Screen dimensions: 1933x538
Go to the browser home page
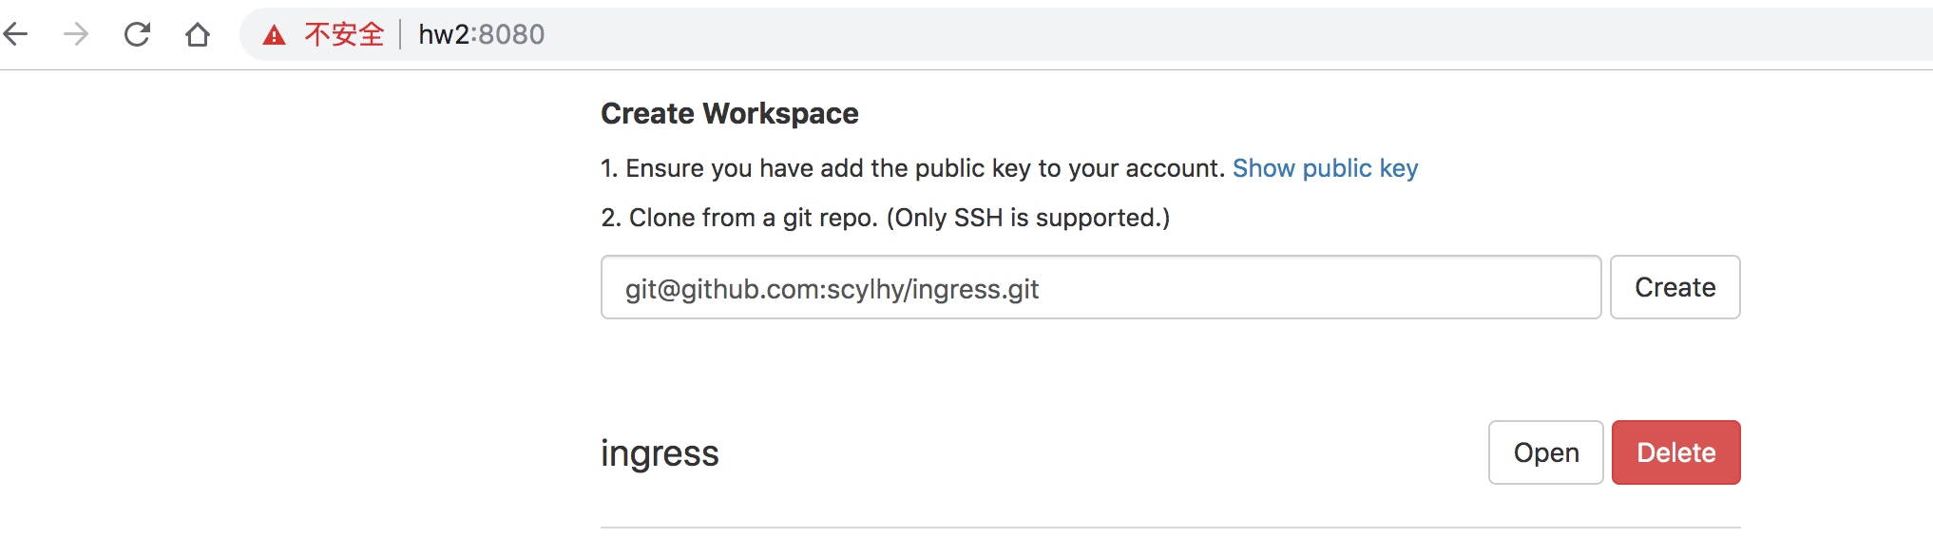click(198, 35)
